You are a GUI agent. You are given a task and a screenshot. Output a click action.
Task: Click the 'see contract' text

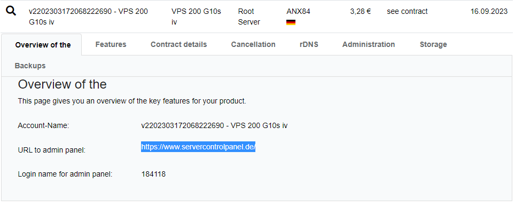407,12
